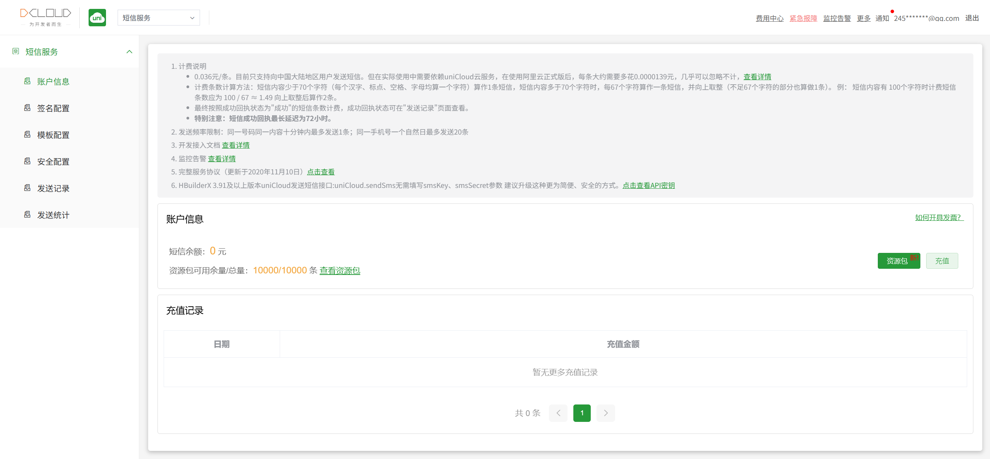Open 发送统计 in the sidebar menu
Image resolution: width=990 pixels, height=459 pixels.
click(53, 215)
